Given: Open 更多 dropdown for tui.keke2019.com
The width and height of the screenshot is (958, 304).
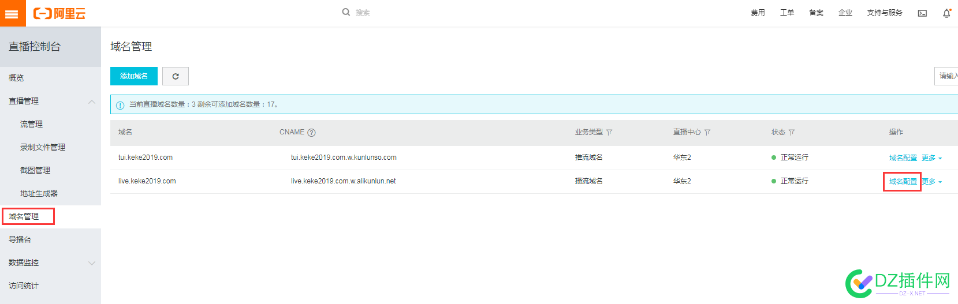Looking at the screenshot, I should (x=931, y=158).
